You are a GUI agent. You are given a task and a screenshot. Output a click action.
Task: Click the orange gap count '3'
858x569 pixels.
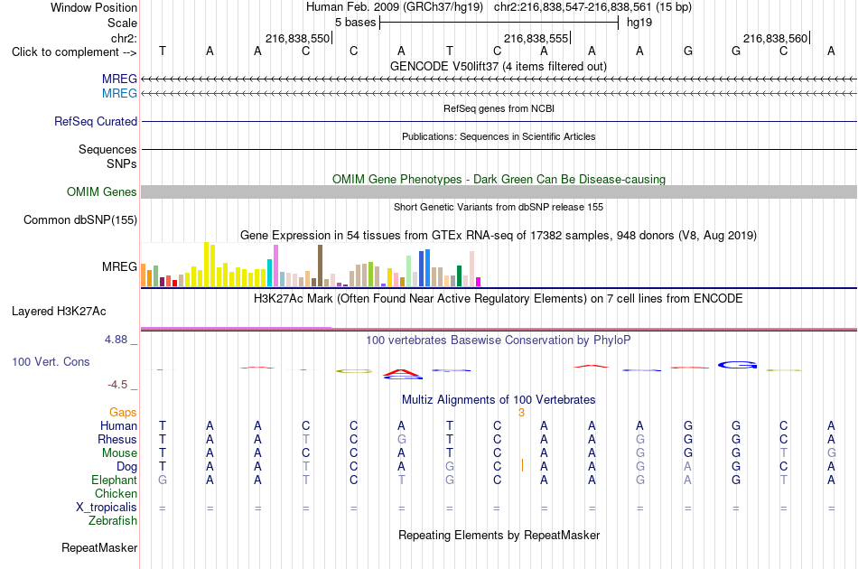[x=521, y=413]
